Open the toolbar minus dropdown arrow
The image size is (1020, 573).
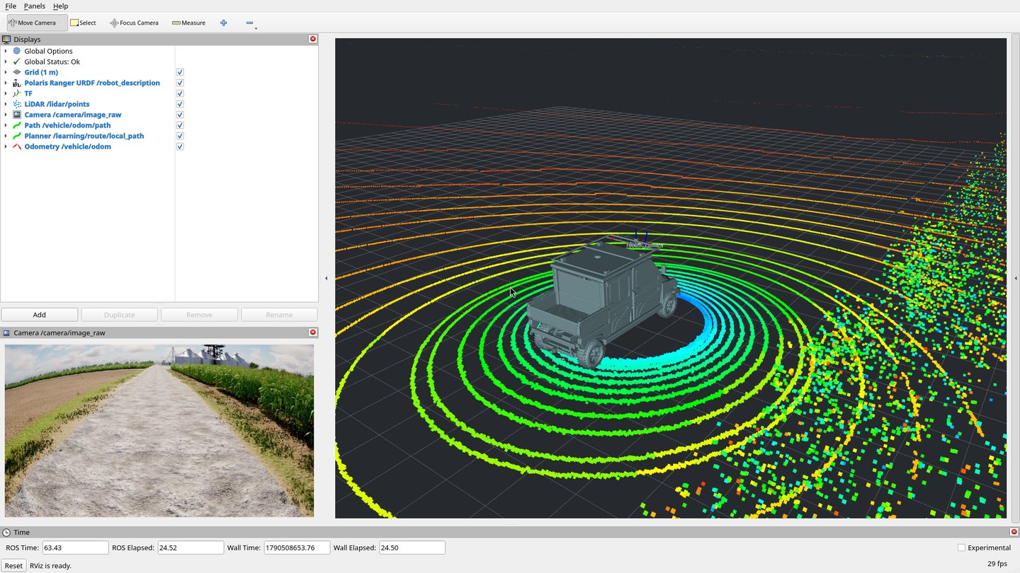(x=256, y=28)
